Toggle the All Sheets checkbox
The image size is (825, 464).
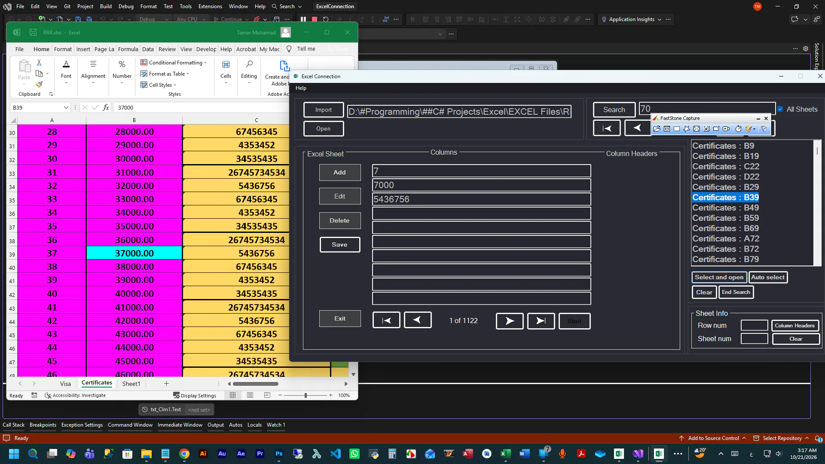[780, 109]
